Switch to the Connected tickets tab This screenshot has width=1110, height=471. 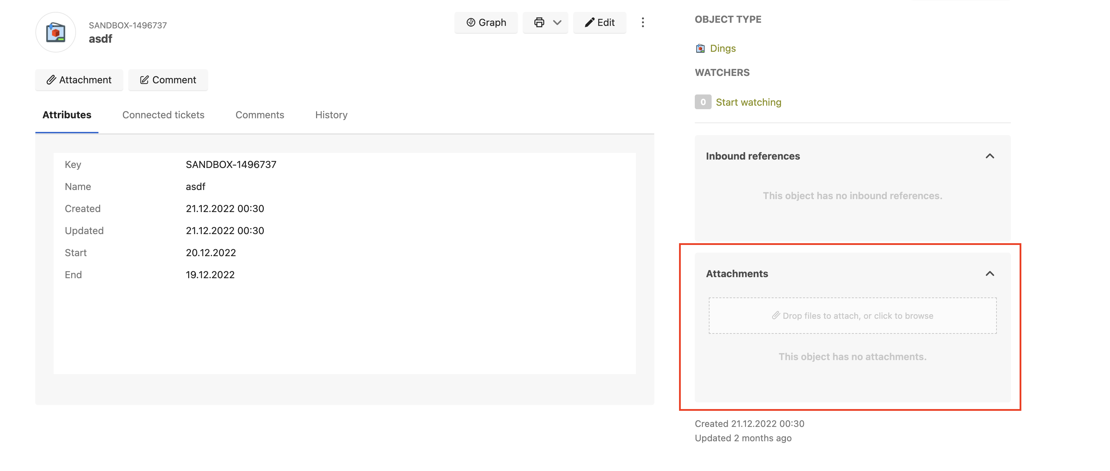[x=163, y=115]
